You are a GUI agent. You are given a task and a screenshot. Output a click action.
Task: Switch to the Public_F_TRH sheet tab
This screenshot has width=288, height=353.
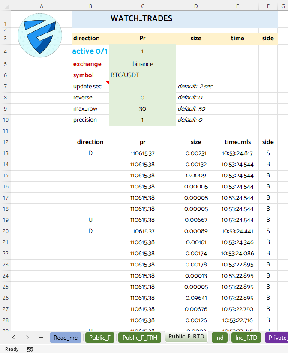pyautogui.click(x=139, y=338)
